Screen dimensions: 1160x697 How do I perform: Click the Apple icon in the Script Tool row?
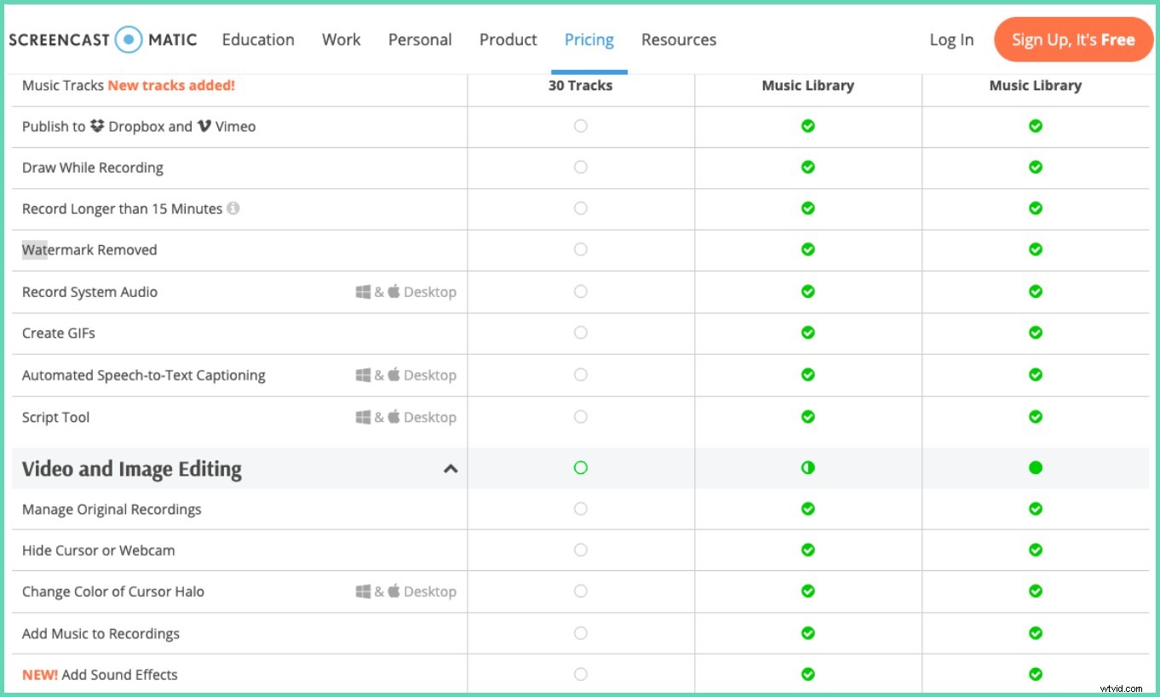tap(393, 417)
